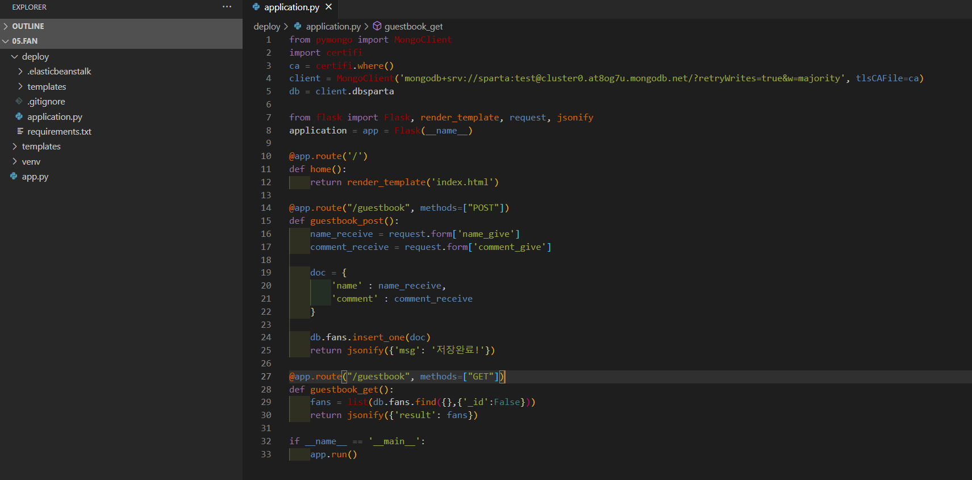
Task: Collapse the deploy folder chevron
Action: [x=15, y=57]
